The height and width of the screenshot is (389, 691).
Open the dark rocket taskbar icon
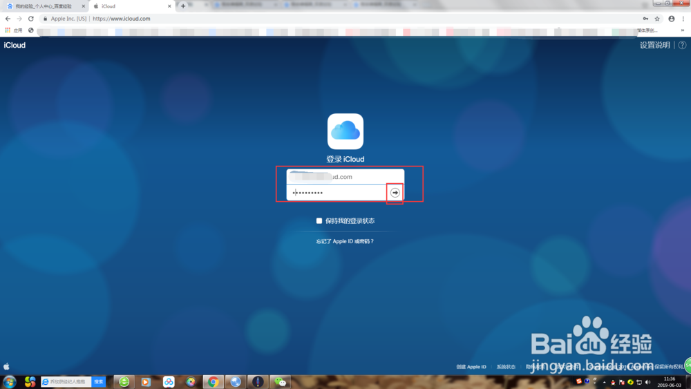[x=258, y=381]
